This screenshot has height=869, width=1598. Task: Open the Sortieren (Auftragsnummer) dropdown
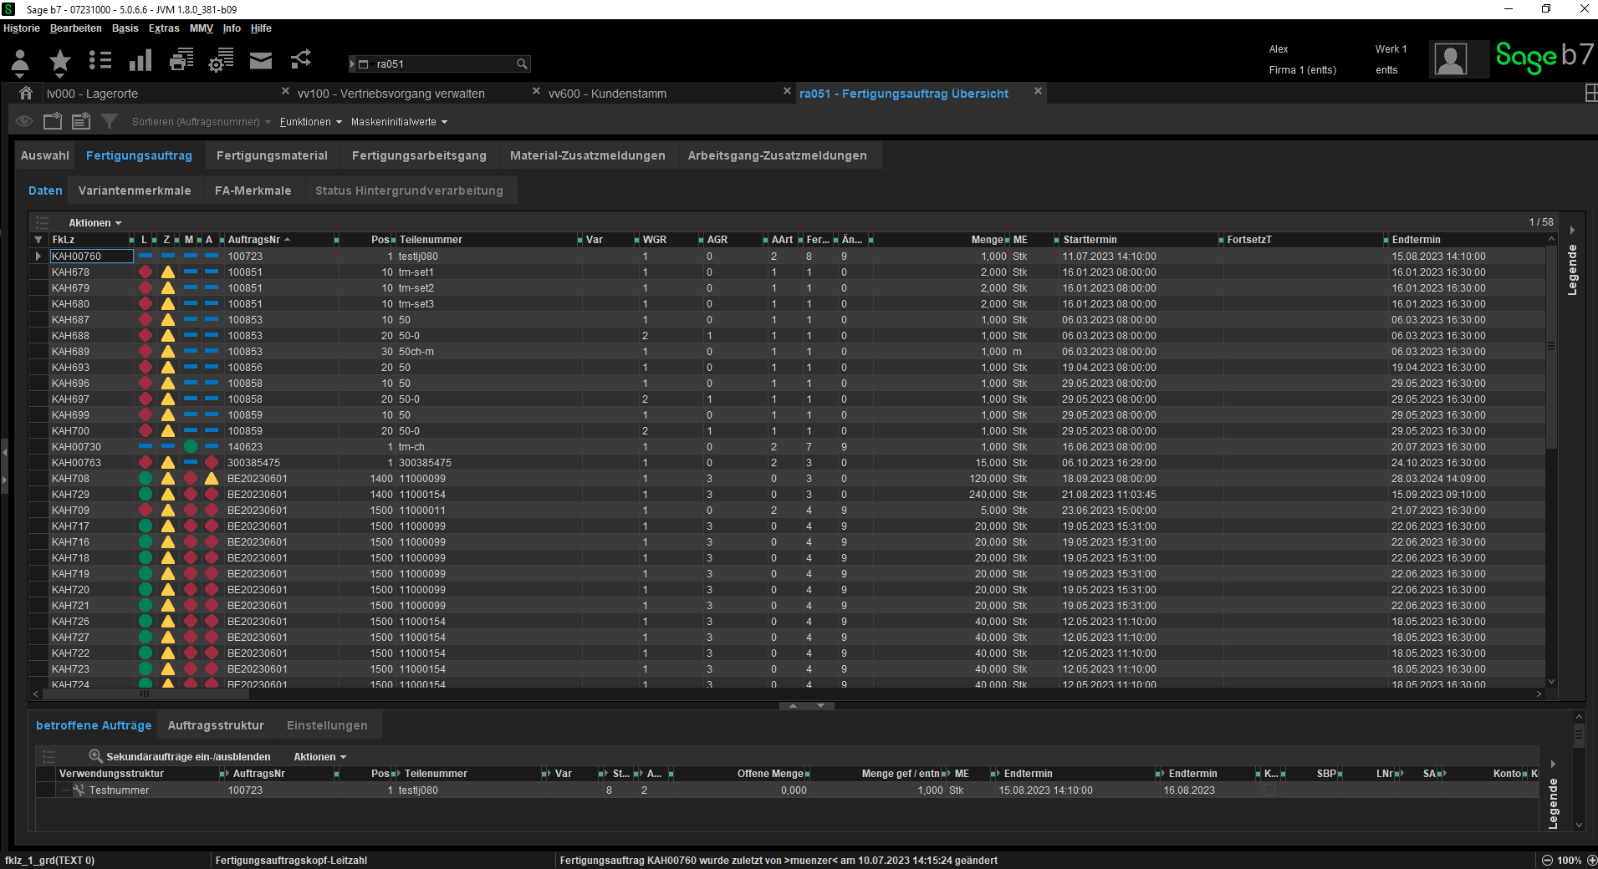[201, 122]
